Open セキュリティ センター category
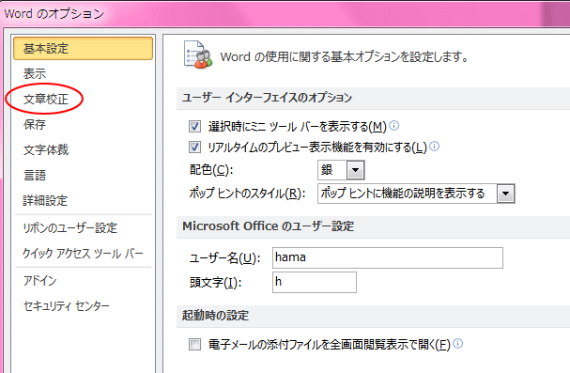 tap(66, 305)
